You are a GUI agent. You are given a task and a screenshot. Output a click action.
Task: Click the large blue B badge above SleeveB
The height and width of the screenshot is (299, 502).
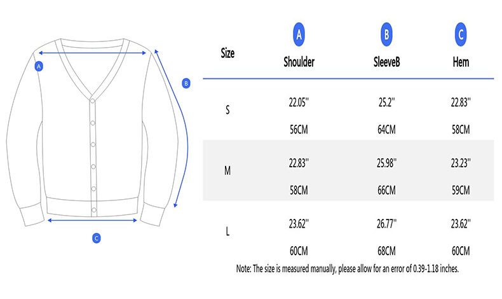tap(387, 34)
